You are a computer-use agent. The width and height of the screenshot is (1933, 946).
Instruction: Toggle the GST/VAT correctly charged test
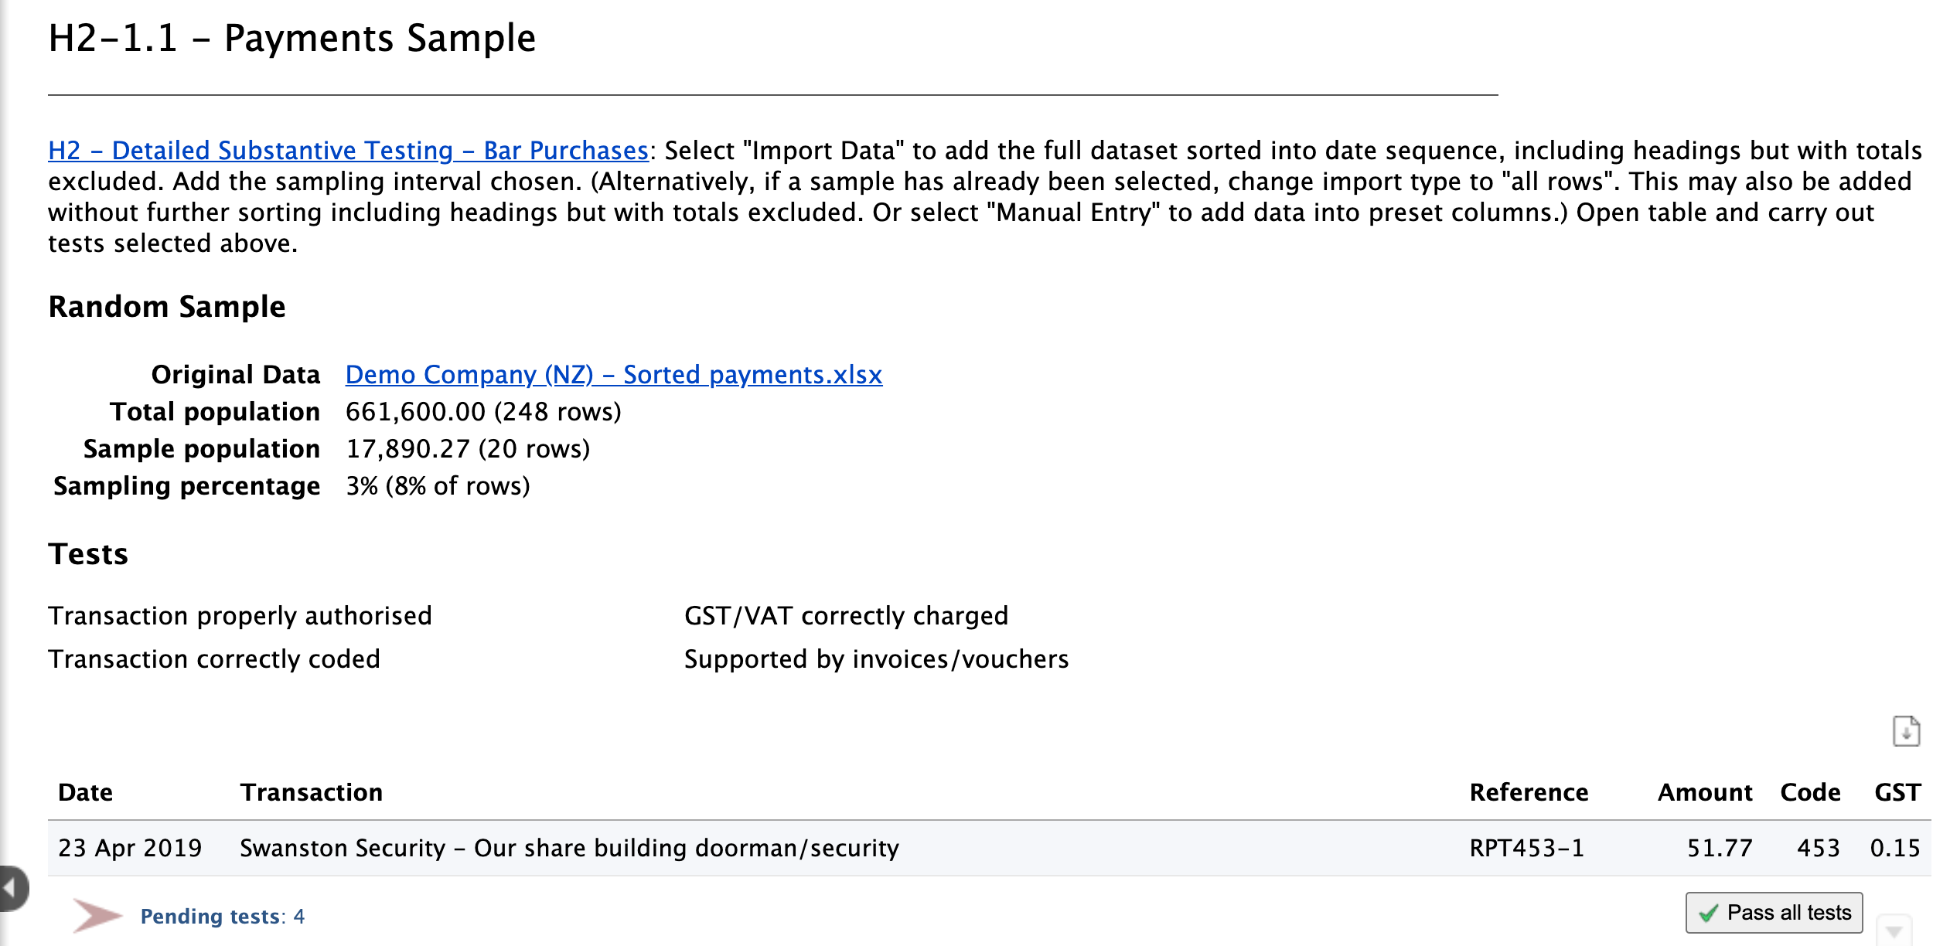[845, 615]
